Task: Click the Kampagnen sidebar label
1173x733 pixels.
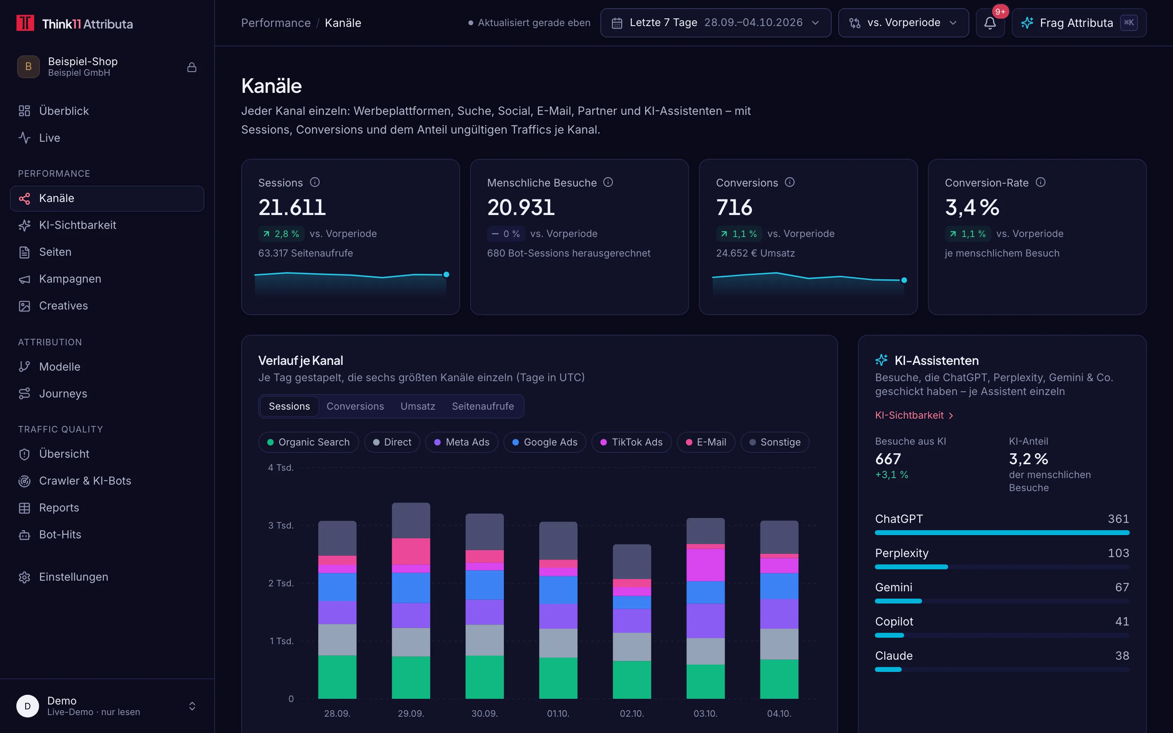Action: 70,279
